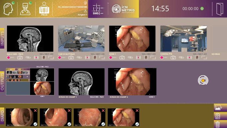
Task: Click the Surgeon 1 label
Action: (x=82, y=15)
